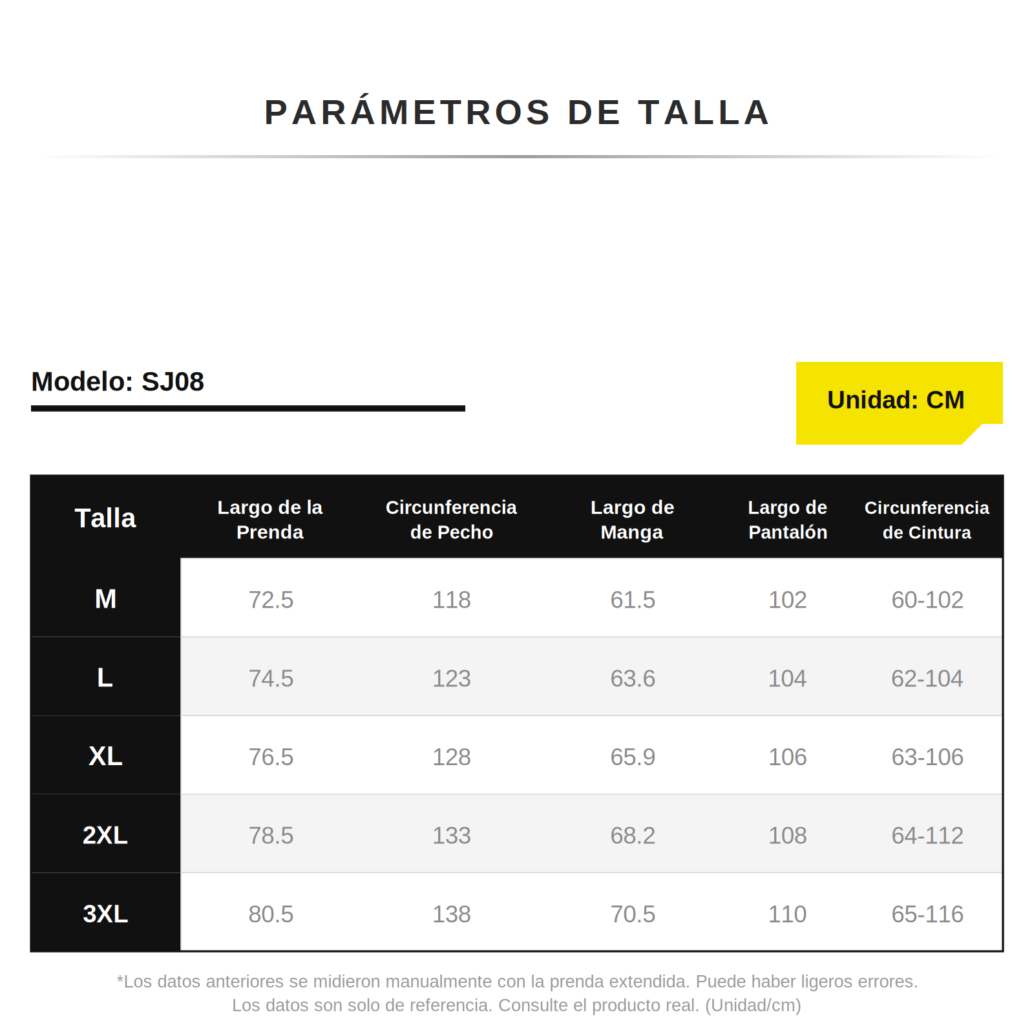1034x1034 pixels.
Task: Click the 65.9 sleeve length cell
Action: tap(633, 757)
